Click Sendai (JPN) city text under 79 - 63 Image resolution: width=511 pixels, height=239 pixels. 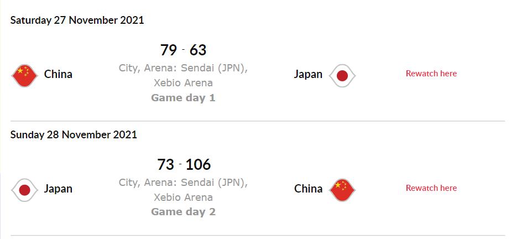(218, 69)
